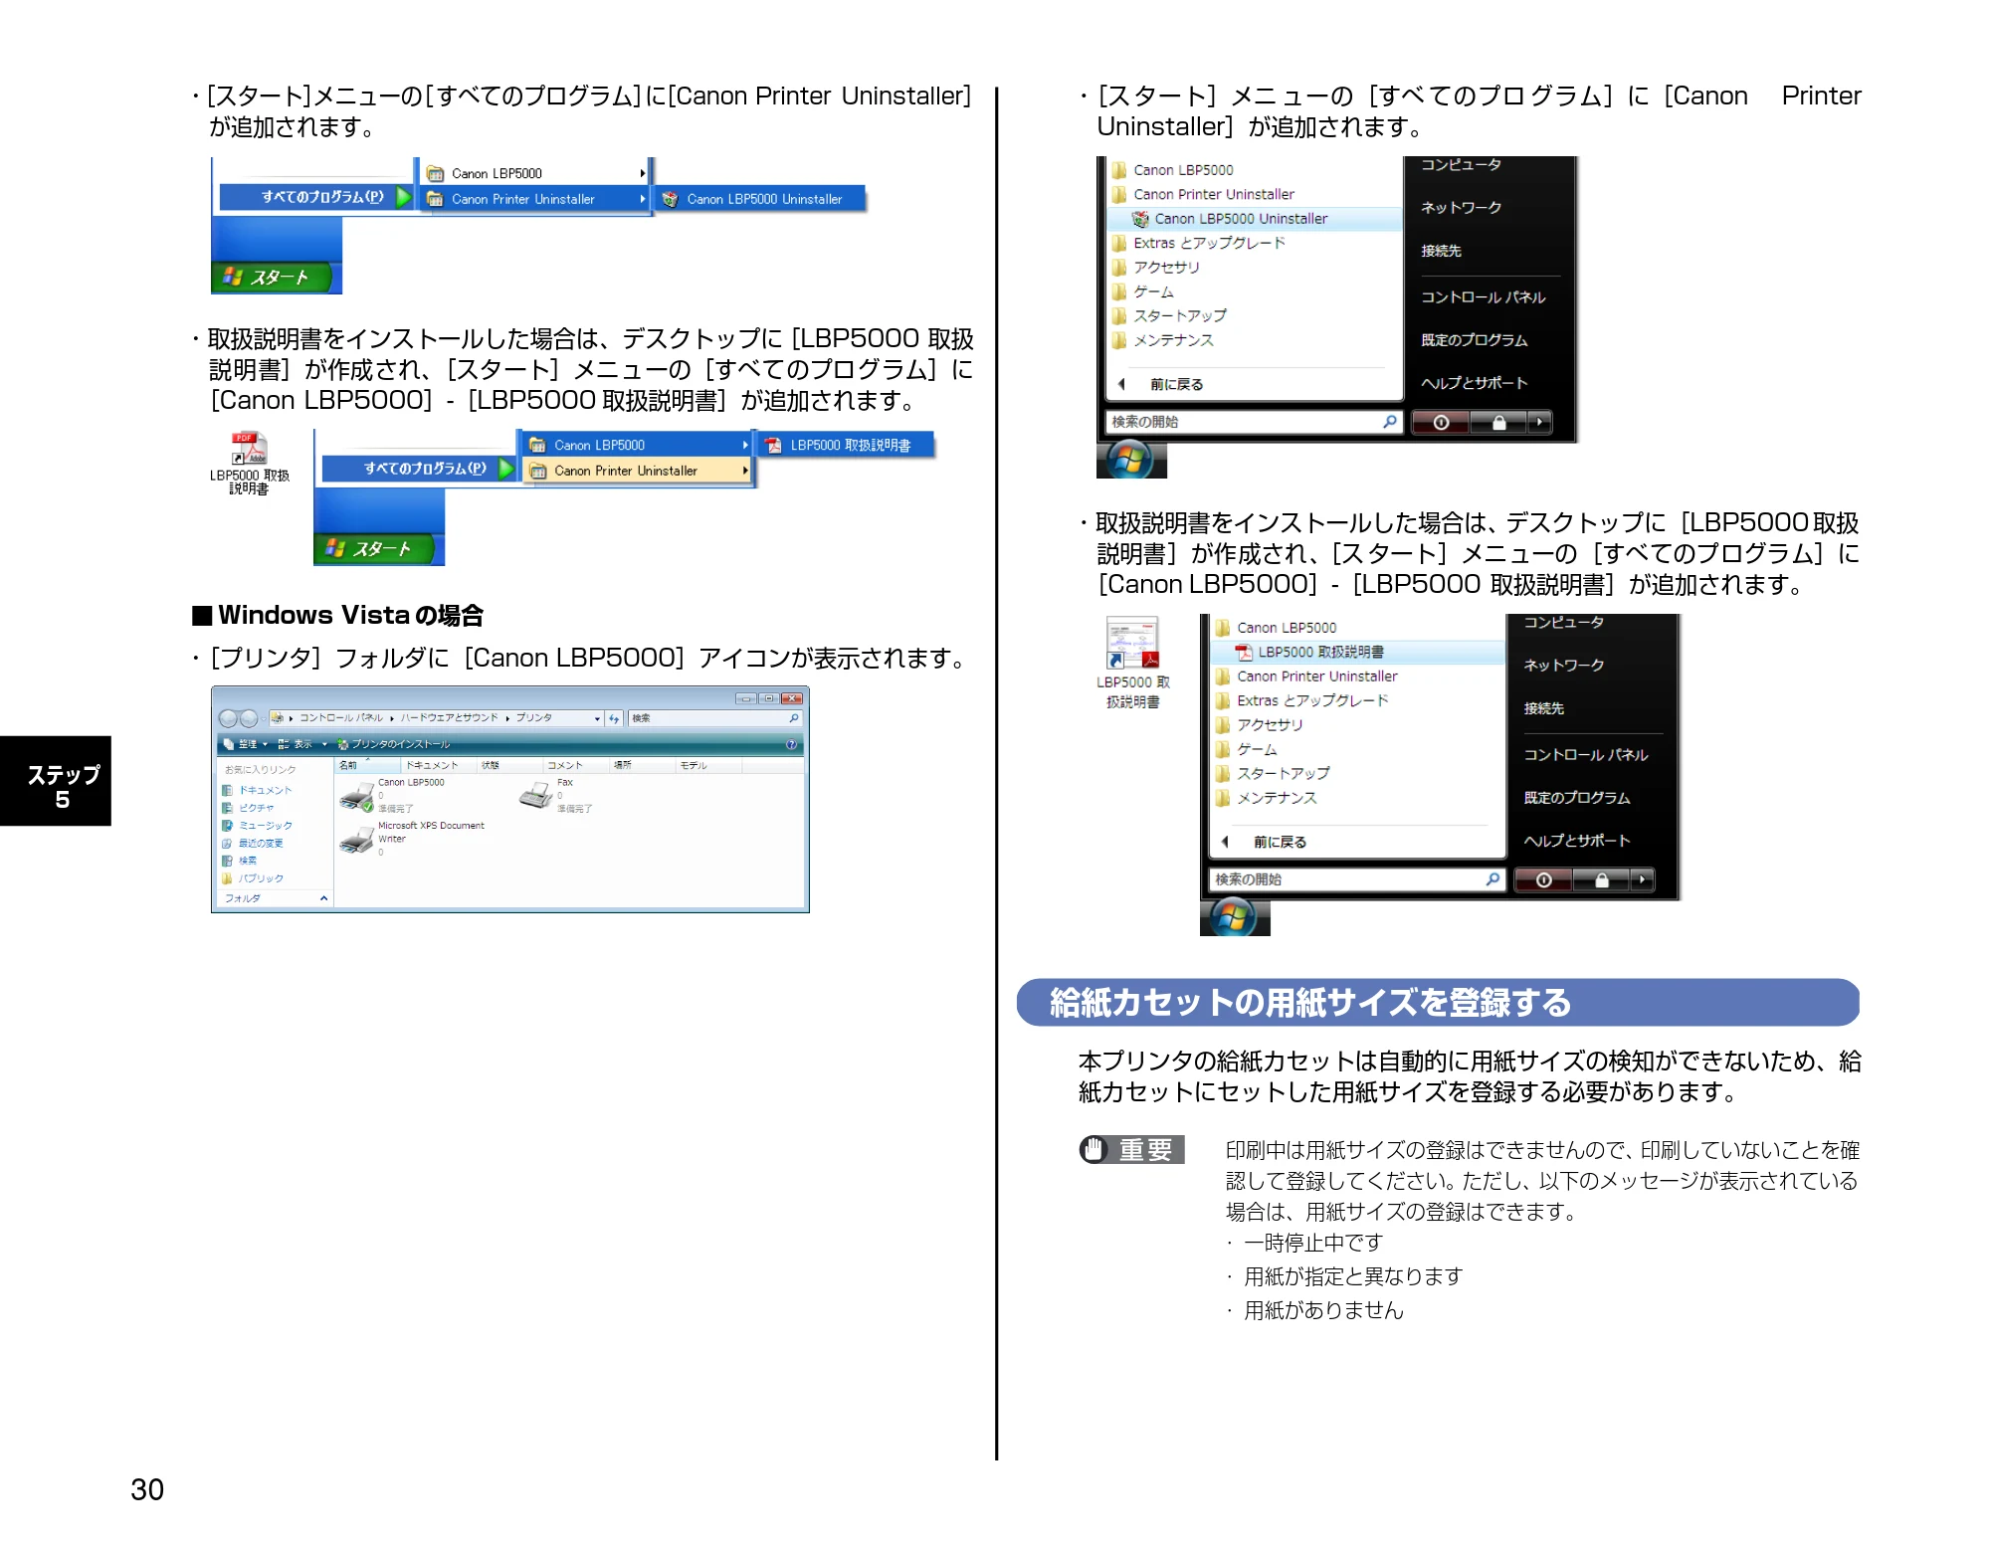
Task: Click lock button in 取扱説明書 Vista start menu
Action: pyautogui.click(x=1601, y=880)
